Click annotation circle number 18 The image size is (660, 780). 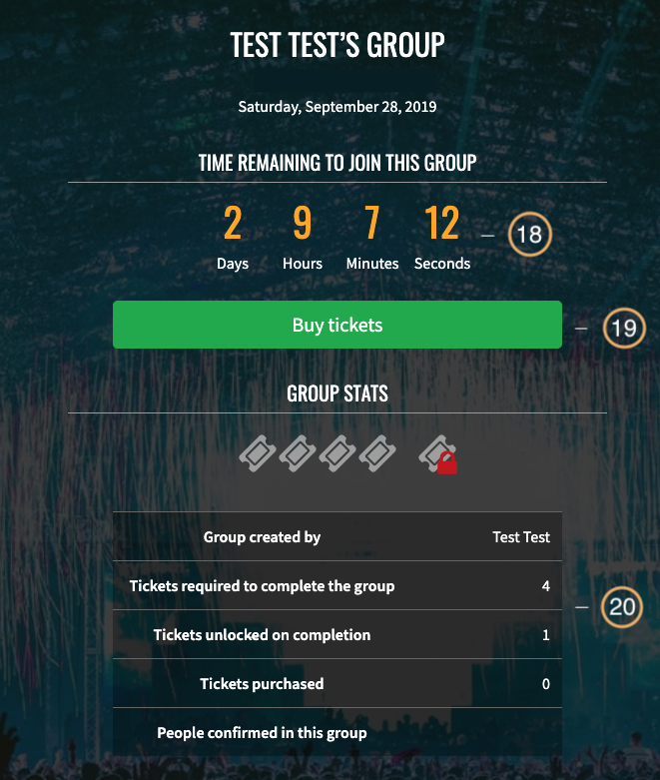click(529, 234)
